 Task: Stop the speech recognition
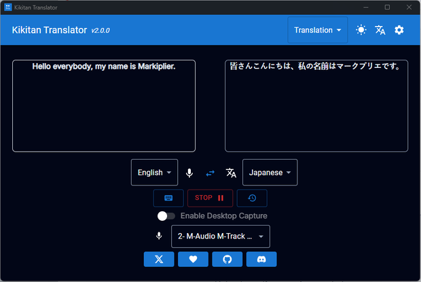(x=210, y=198)
